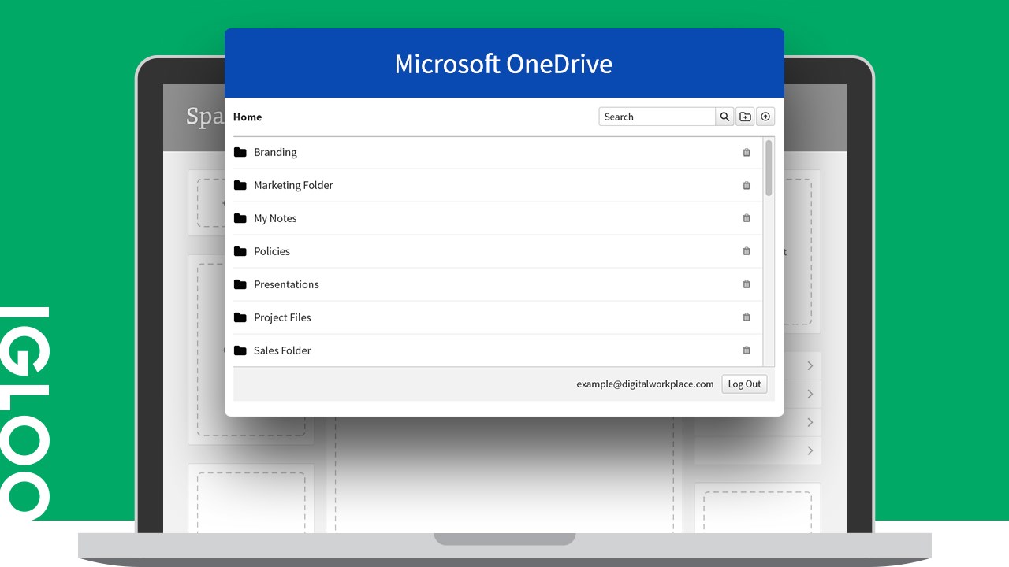Click trash icon for My Notes
Image resolution: width=1009 pixels, height=567 pixels.
747,218
